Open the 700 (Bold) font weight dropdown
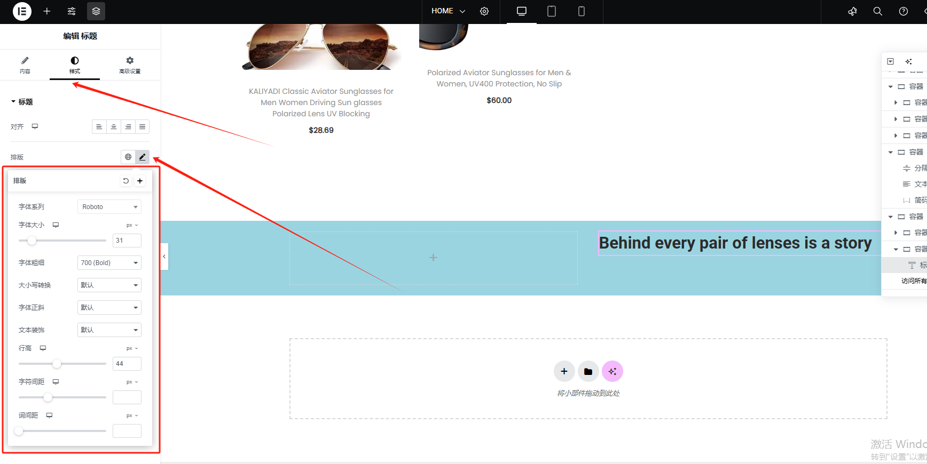The image size is (927, 464). coord(109,263)
